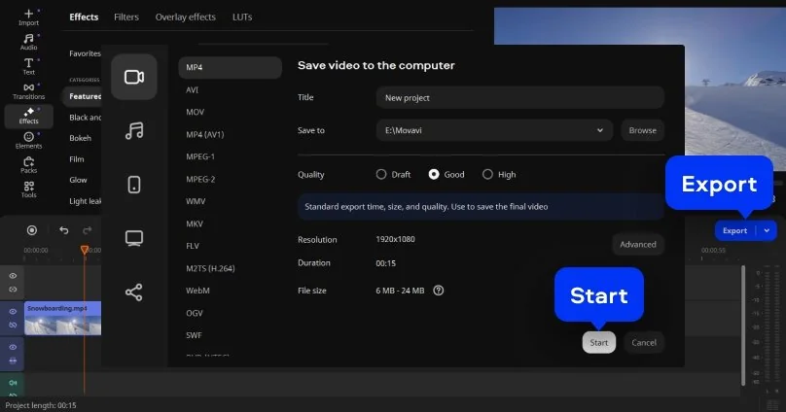Image resolution: width=786 pixels, height=412 pixels.
Task: Select High quality radio button
Action: click(487, 175)
